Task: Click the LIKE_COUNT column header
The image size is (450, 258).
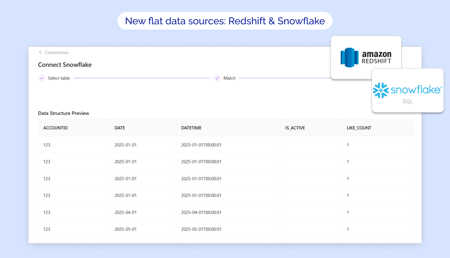Action: point(359,128)
